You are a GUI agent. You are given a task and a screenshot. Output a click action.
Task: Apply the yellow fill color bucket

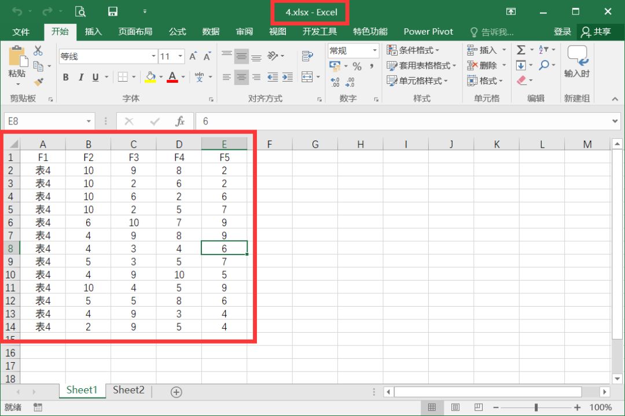click(x=150, y=77)
